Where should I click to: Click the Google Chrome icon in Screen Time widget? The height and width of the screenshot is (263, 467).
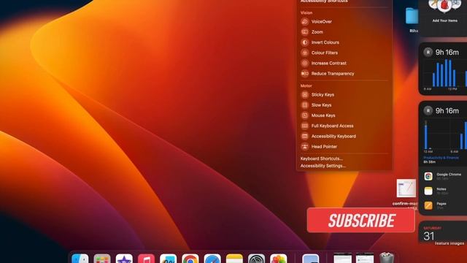point(428,176)
